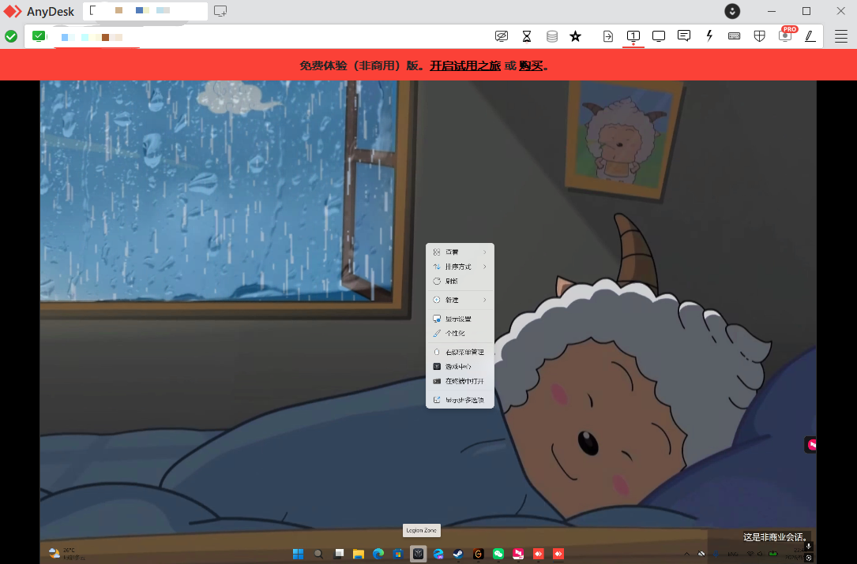Click the ENG language indicator in tray
This screenshot has width=857, height=564.
coord(733,555)
